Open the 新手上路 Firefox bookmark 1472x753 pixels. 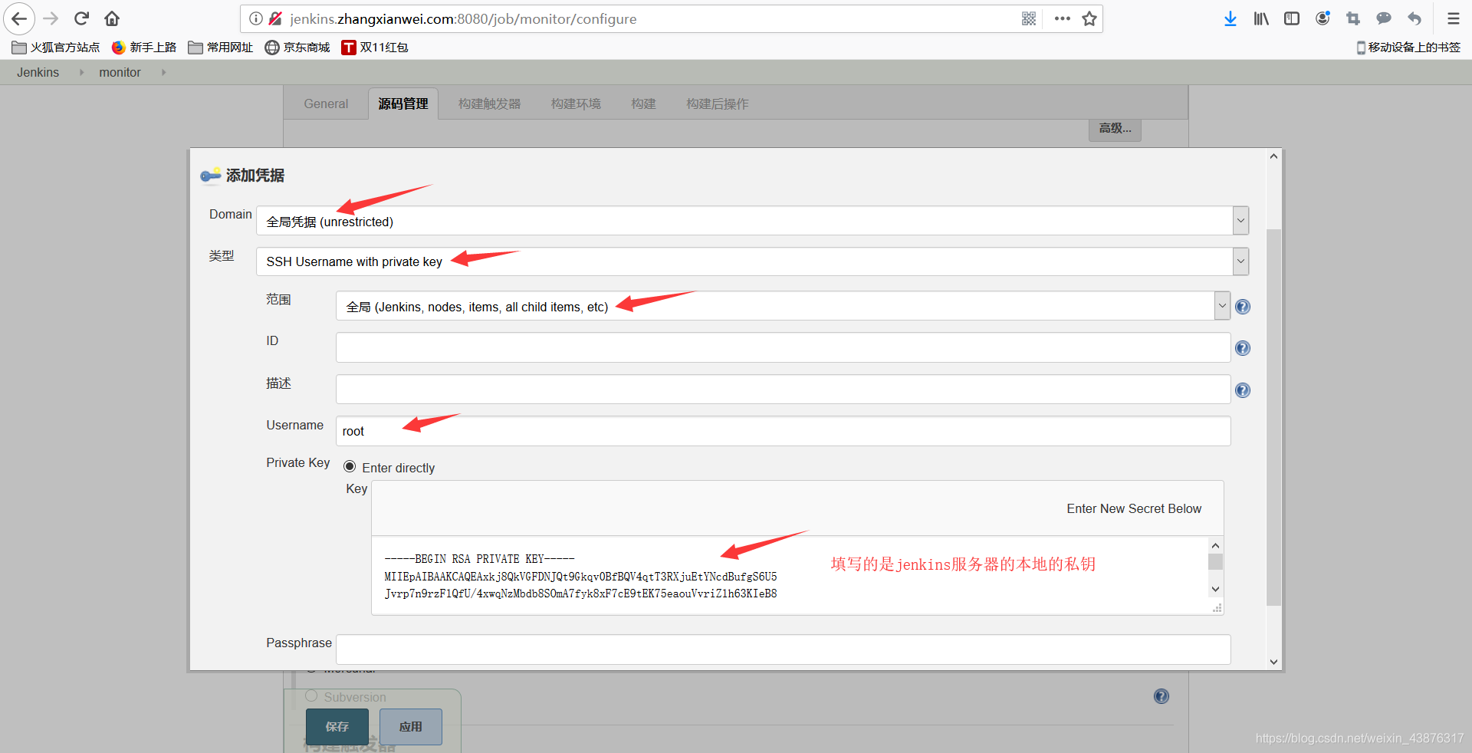coord(143,48)
